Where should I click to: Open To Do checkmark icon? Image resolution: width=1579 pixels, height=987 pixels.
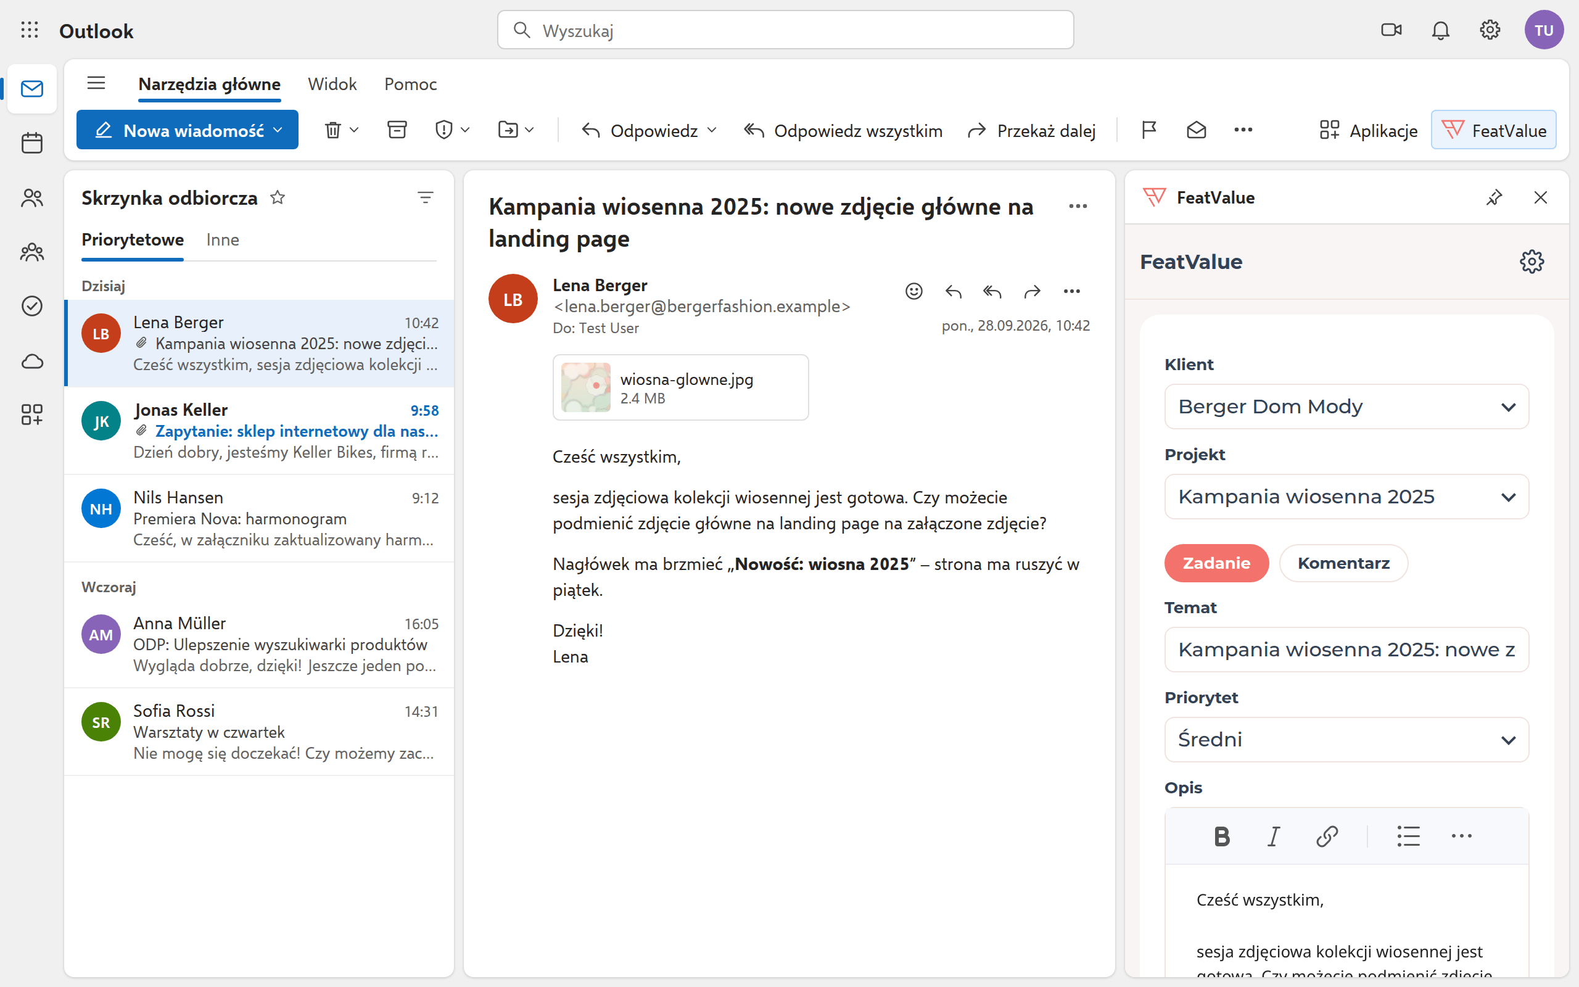click(x=31, y=306)
